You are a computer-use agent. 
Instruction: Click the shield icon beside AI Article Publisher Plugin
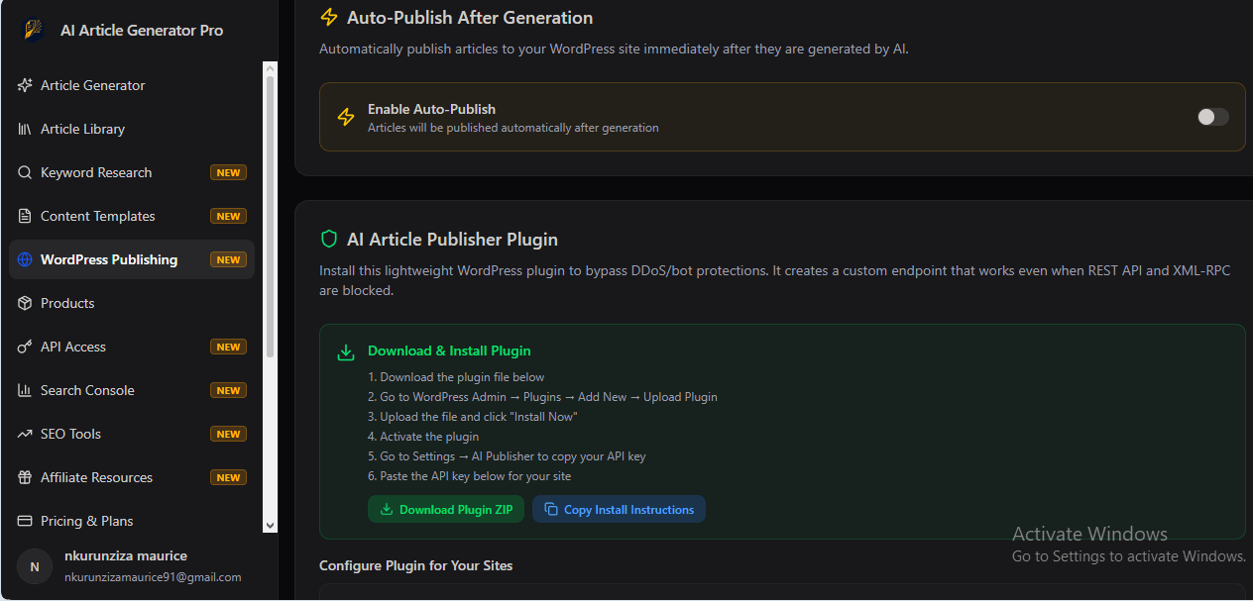click(329, 240)
